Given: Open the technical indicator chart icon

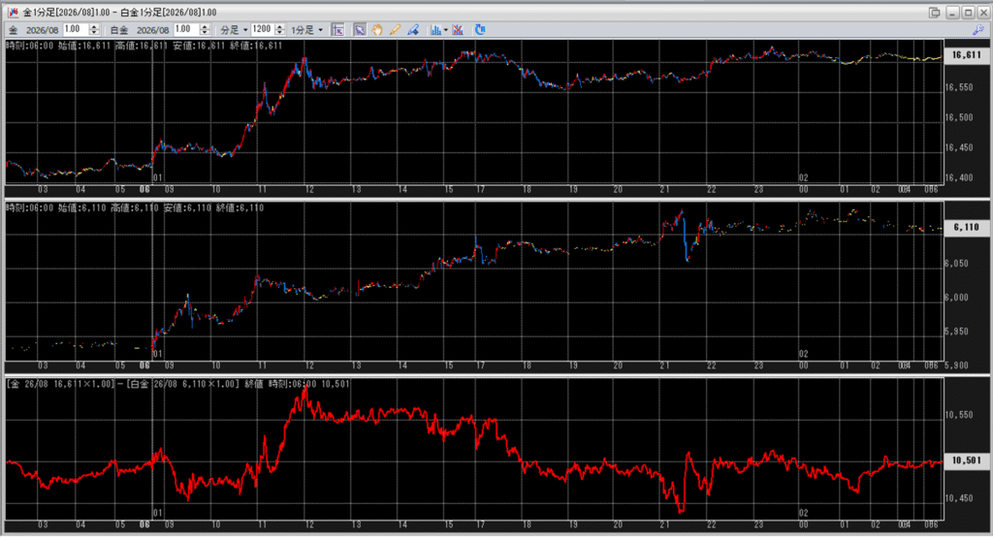Looking at the screenshot, I should tap(434, 30).
